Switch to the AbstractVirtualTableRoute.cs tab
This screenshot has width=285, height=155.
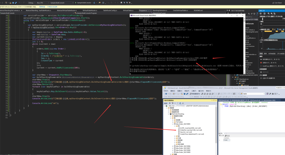point(67,10)
